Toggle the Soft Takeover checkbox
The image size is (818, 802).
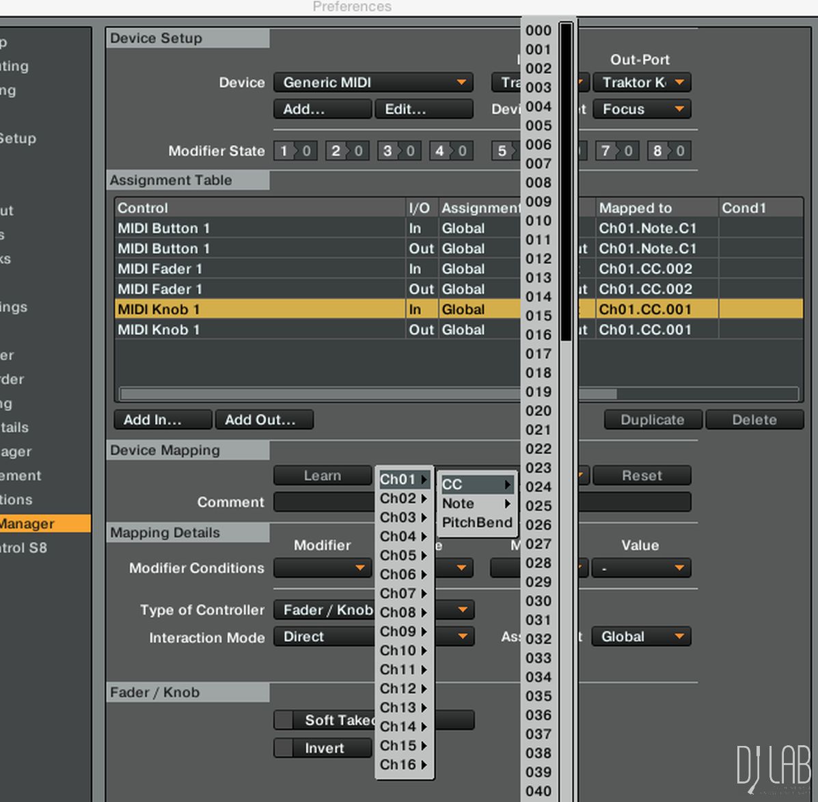284,720
